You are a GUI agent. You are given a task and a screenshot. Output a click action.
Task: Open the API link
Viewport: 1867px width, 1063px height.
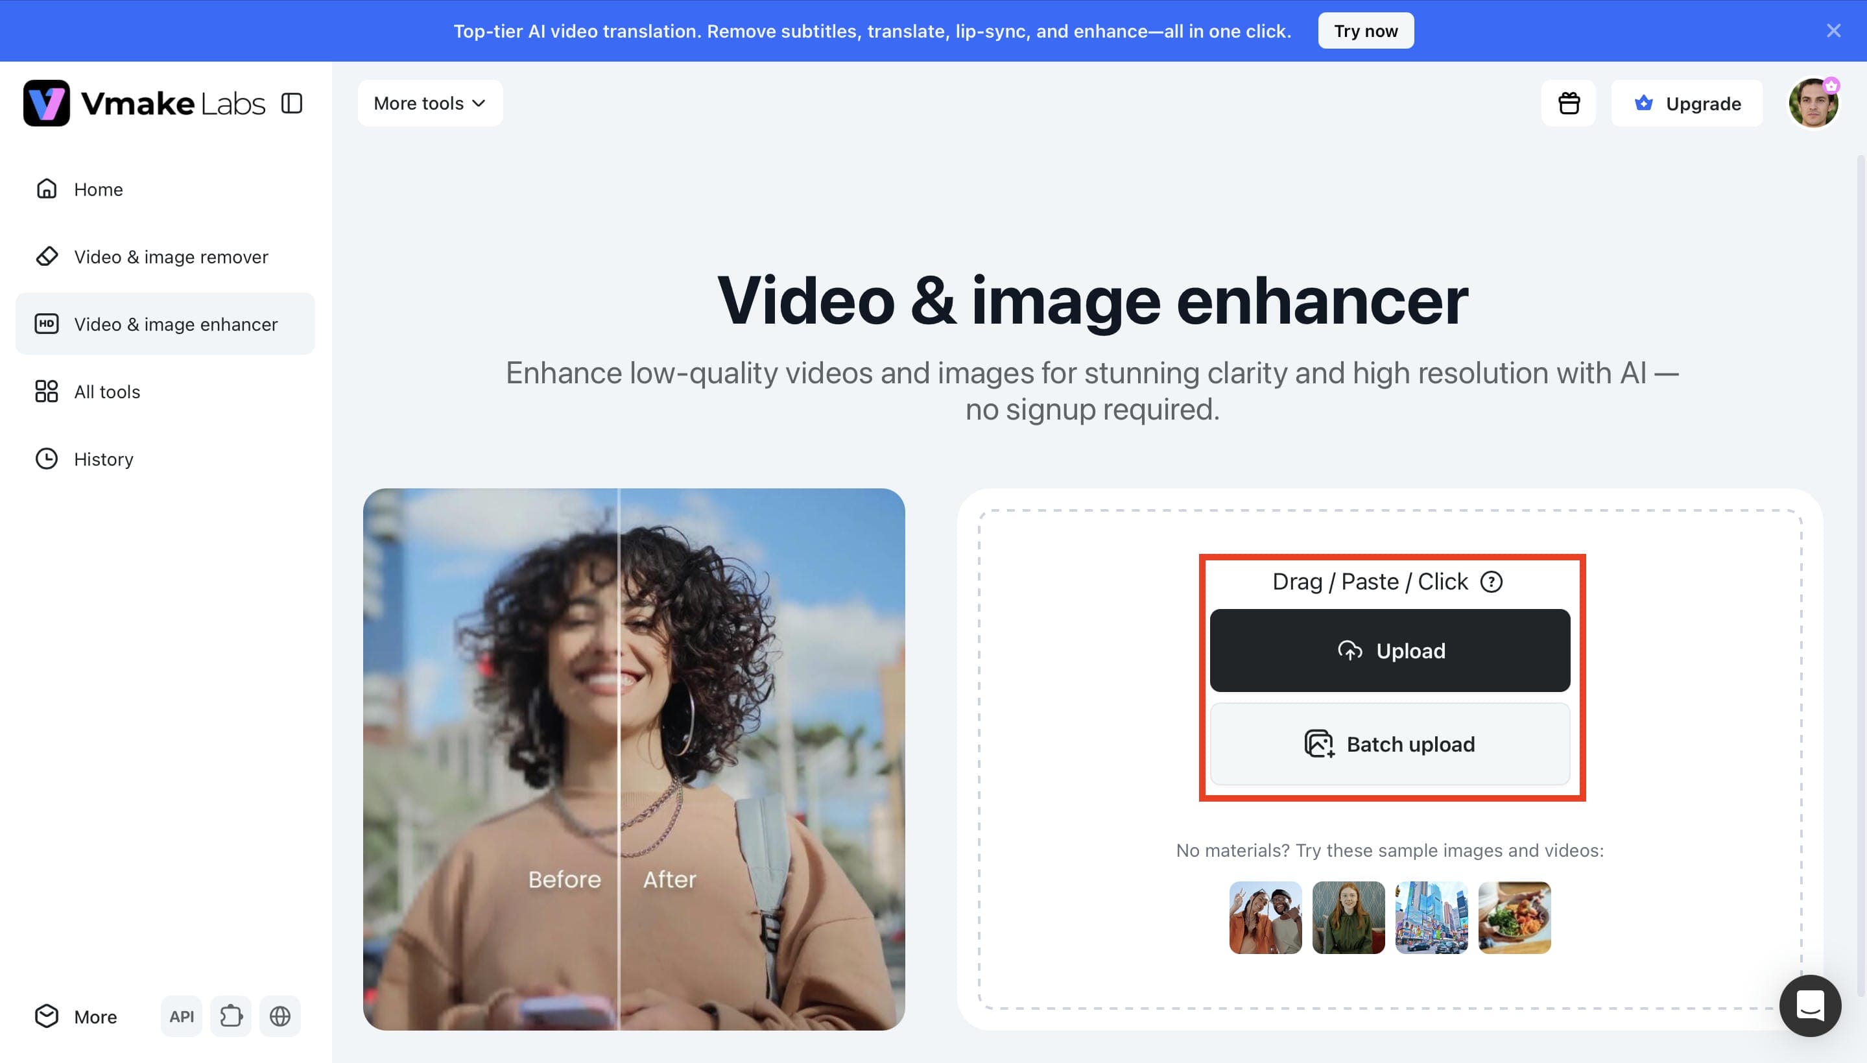[181, 1016]
